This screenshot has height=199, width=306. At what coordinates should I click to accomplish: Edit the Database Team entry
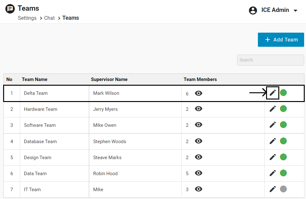click(273, 141)
